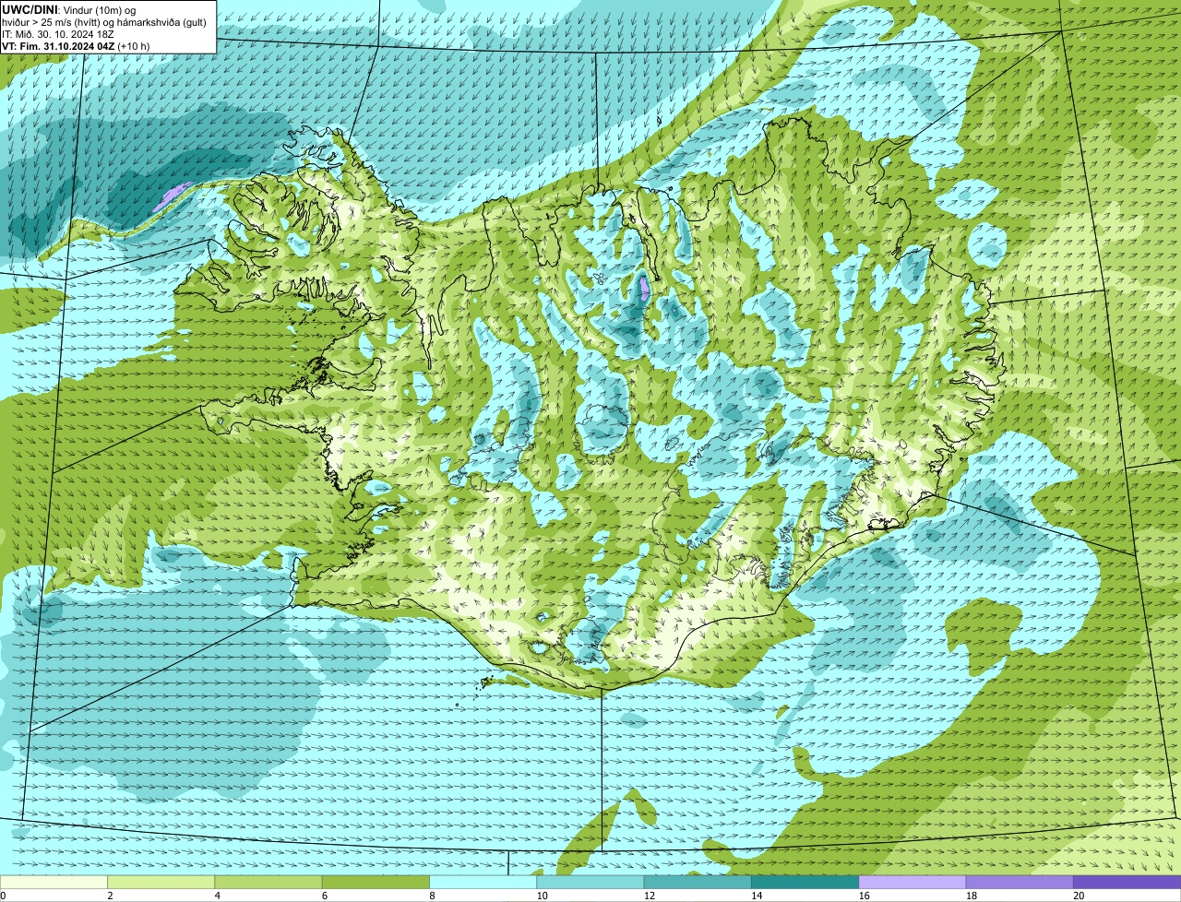Click the "VT: Fim. 31.10.2024 04Z (+10 h)" line
Screen dimensions: 1181x902
[76, 45]
